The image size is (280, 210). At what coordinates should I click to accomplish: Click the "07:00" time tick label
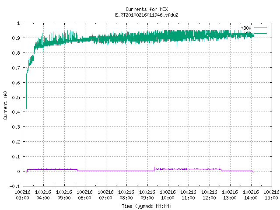coord(105,198)
